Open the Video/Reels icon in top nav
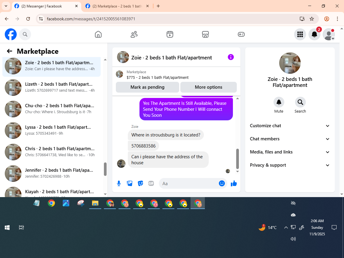 [170, 34]
